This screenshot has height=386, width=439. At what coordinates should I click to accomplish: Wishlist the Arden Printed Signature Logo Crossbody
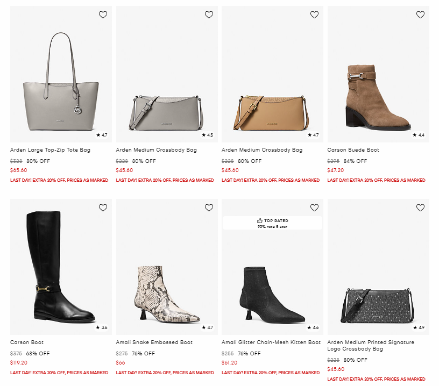coord(420,208)
